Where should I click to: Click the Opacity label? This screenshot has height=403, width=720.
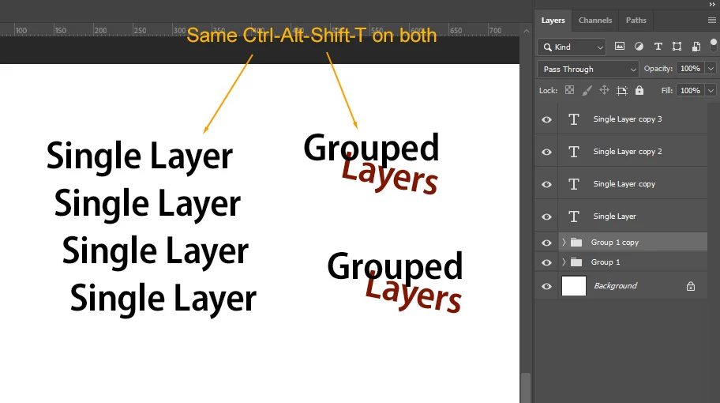pos(658,69)
